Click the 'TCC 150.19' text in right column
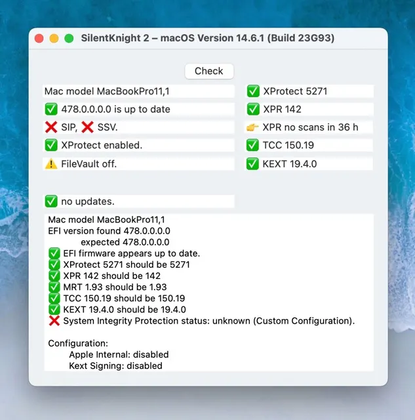The image size is (415, 420). [x=288, y=145]
